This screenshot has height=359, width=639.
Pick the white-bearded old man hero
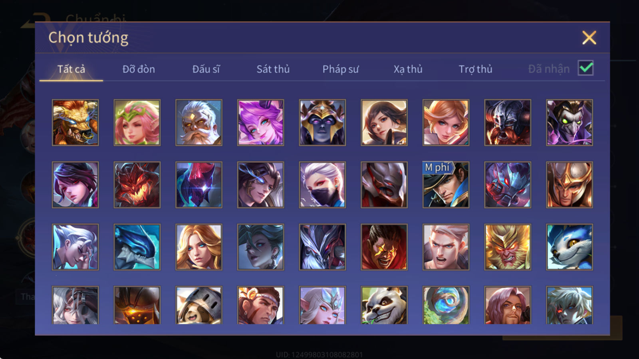(199, 122)
